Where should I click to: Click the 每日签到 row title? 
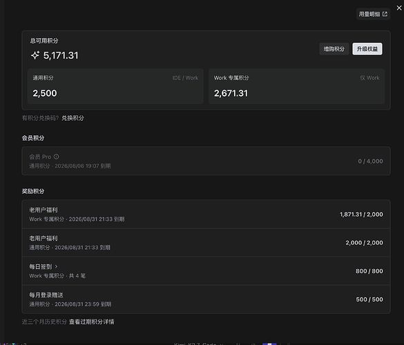(41, 267)
